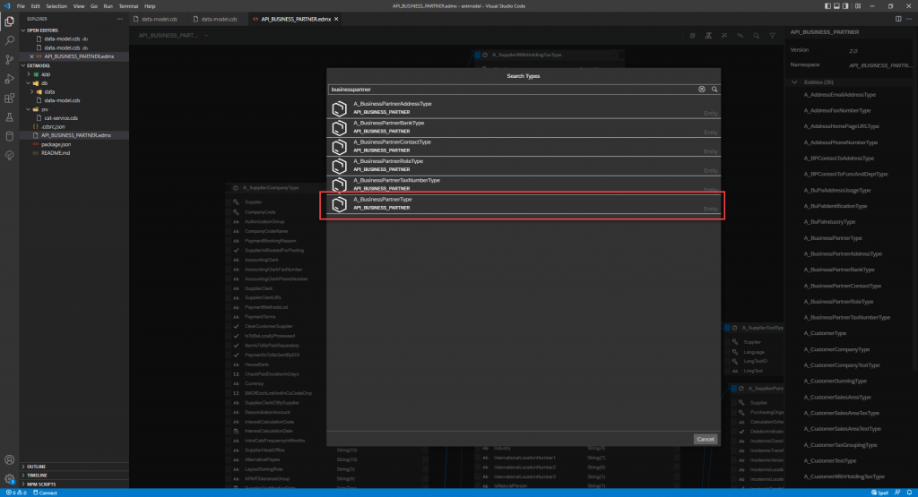918x497 pixels.
Task: Click errors and warnings count in status bar
Action: 16,493
